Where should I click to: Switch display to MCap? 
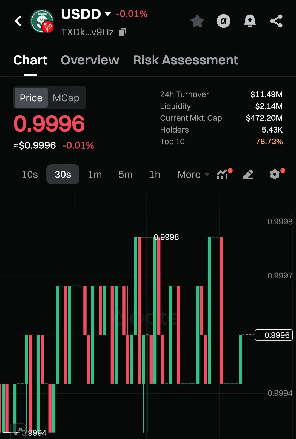pos(66,98)
